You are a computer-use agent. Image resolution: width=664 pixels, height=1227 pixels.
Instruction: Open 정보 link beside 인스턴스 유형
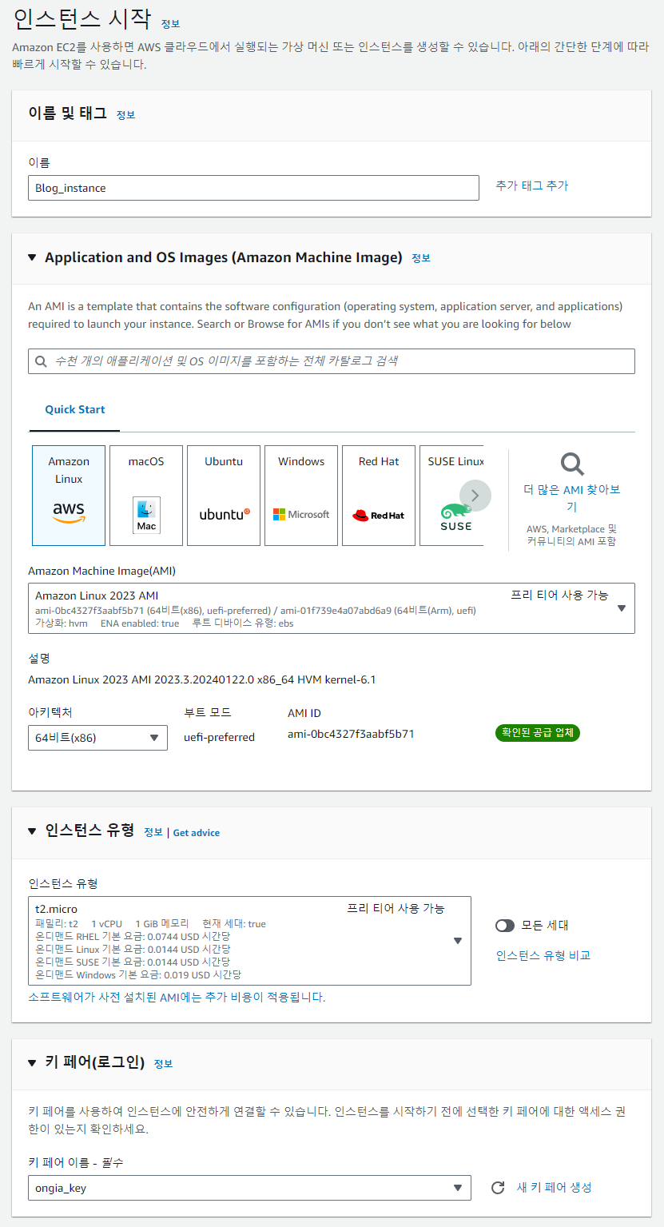tap(153, 833)
